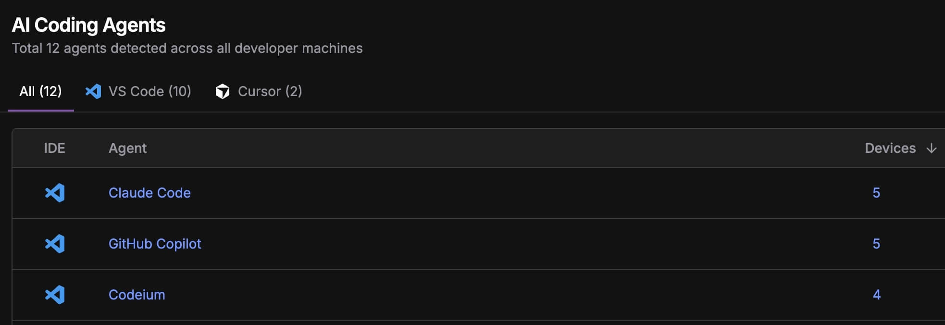Sort the table by the Devices column header
This screenshot has width=945, height=325.
pos(890,148)
